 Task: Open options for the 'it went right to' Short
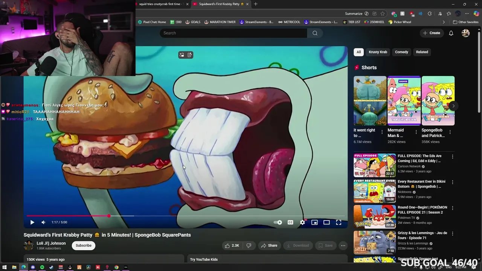point(382,132)
